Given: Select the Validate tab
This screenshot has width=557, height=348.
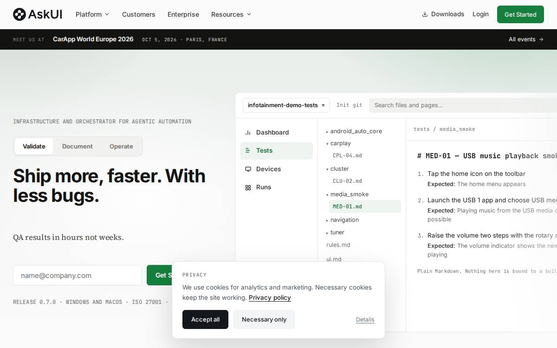Looking at the screenshot, I should click(x=34, y=146).
